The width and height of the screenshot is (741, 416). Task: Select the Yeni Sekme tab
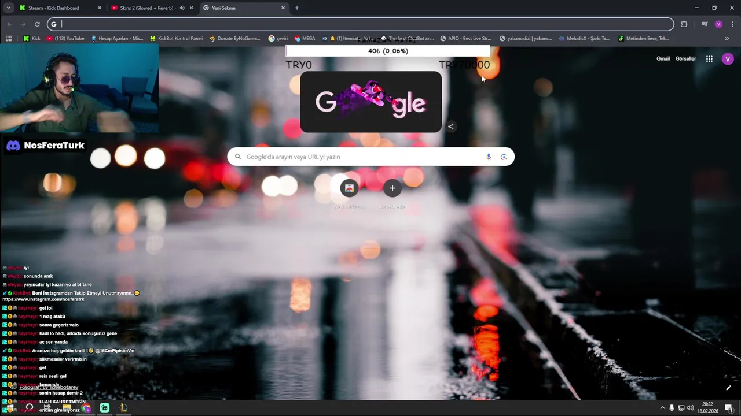(x=243, y=8)
